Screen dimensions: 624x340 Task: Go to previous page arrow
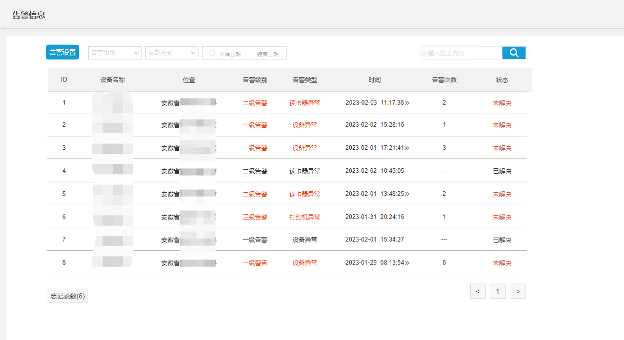click(x=477, y=291)
